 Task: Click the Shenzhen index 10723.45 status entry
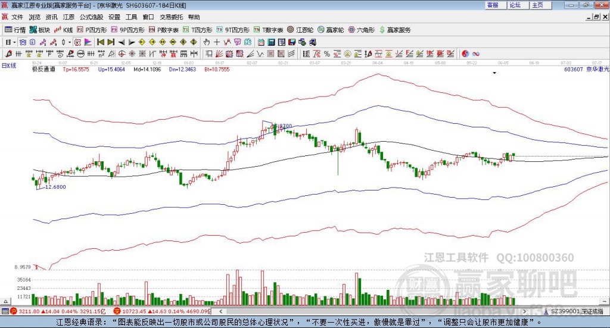tap(163, 311)
